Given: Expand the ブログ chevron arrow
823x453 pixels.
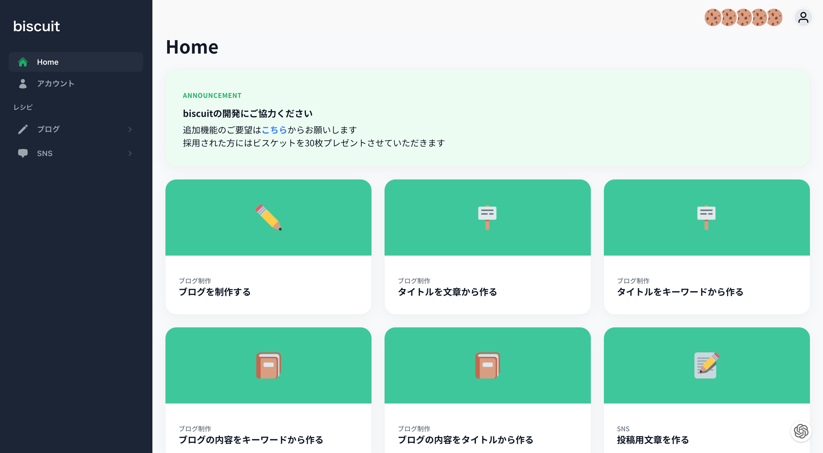Looking at the screenshot, I should point(130,129).
